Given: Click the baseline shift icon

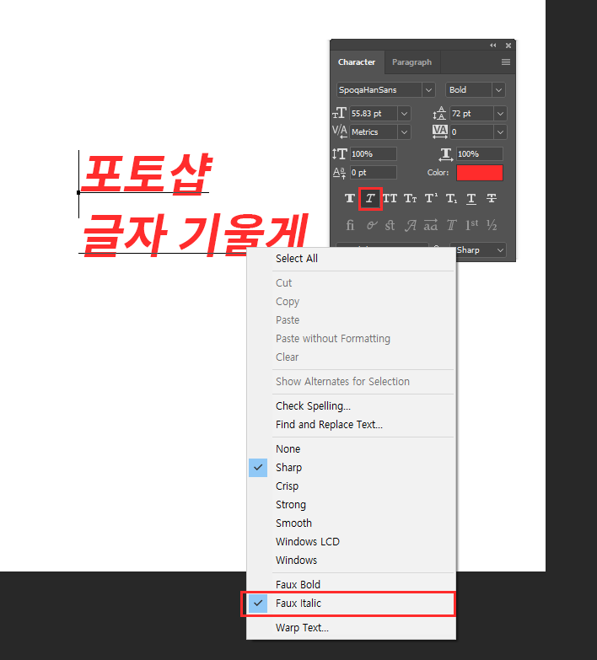Looking at the screenshot, I should 339,173.
